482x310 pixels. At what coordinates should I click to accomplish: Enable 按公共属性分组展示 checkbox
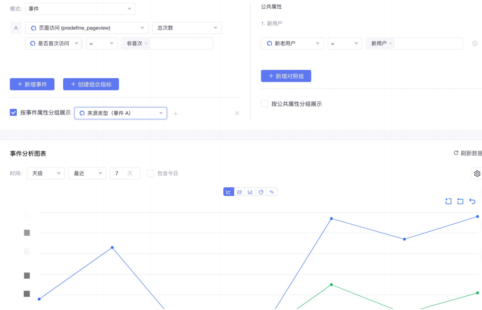point(264,104)
